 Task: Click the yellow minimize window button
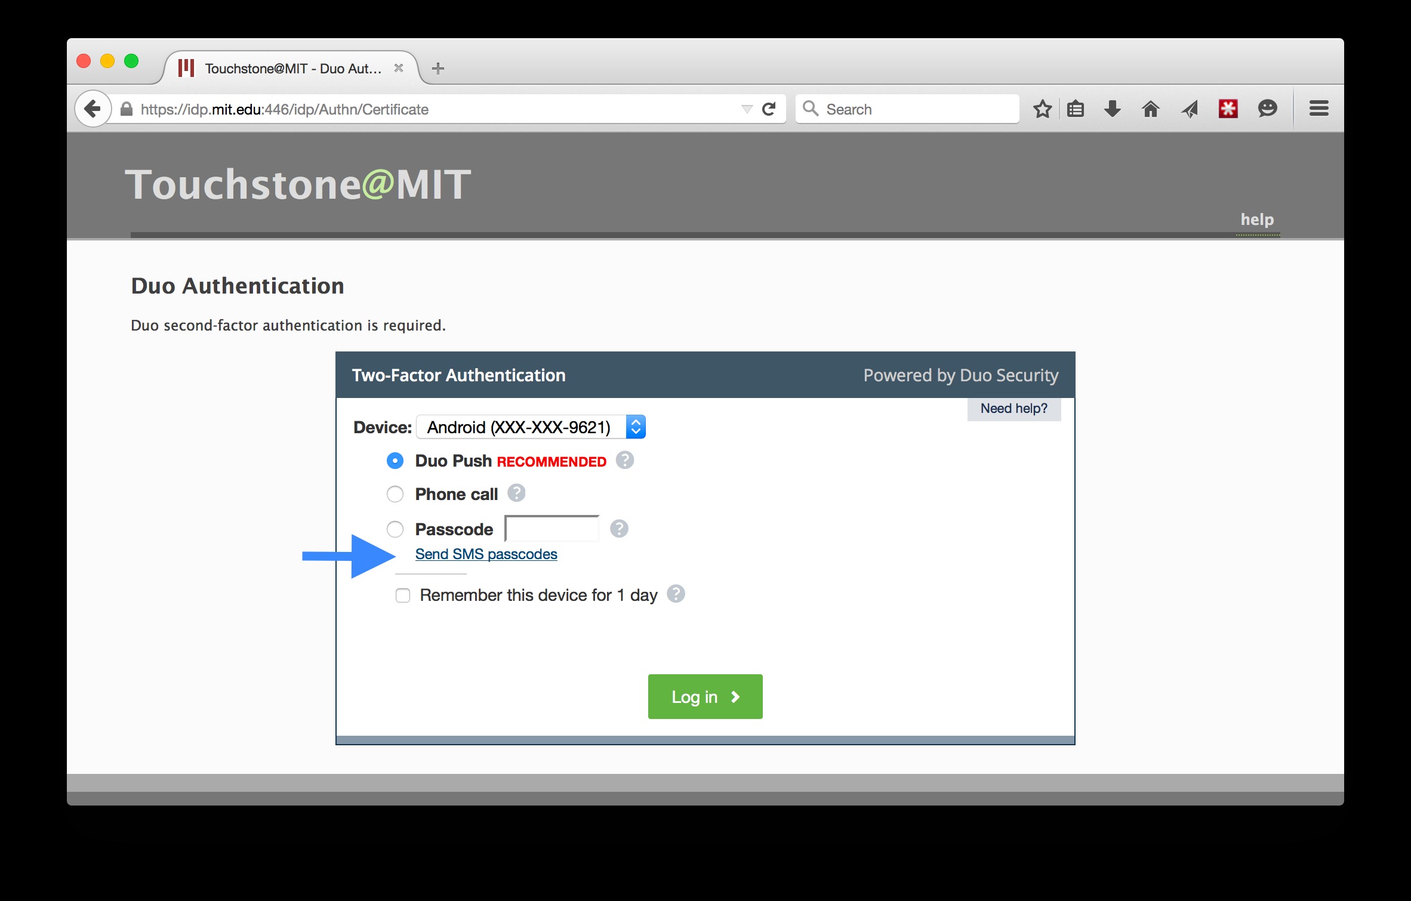click(107, 61)
